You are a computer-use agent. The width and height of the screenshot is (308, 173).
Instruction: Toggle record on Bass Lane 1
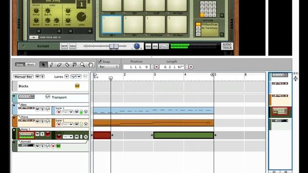59,112
